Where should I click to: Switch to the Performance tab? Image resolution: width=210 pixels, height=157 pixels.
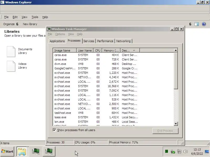(105, 41)
